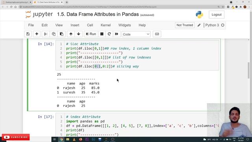Image resolution: width=252 pixels, height=142 pixels.
Task: Open the Widgets menu
Action: pyautogui.click(x=124, y=25)
